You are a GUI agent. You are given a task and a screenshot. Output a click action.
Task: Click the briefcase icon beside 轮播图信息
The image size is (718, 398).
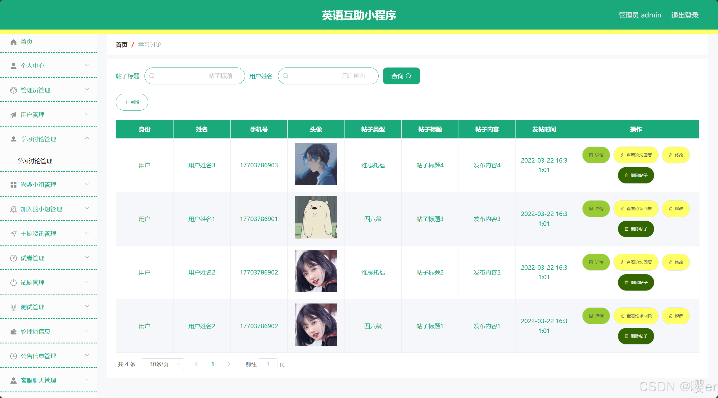(14, 332)
